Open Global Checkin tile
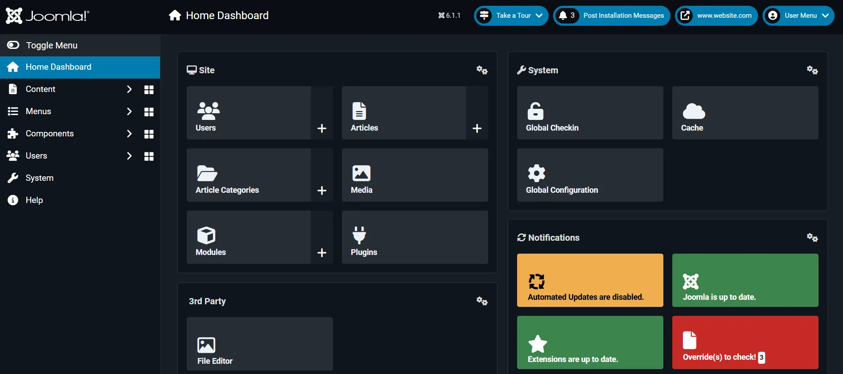843x374 pixels. [590, 113]
